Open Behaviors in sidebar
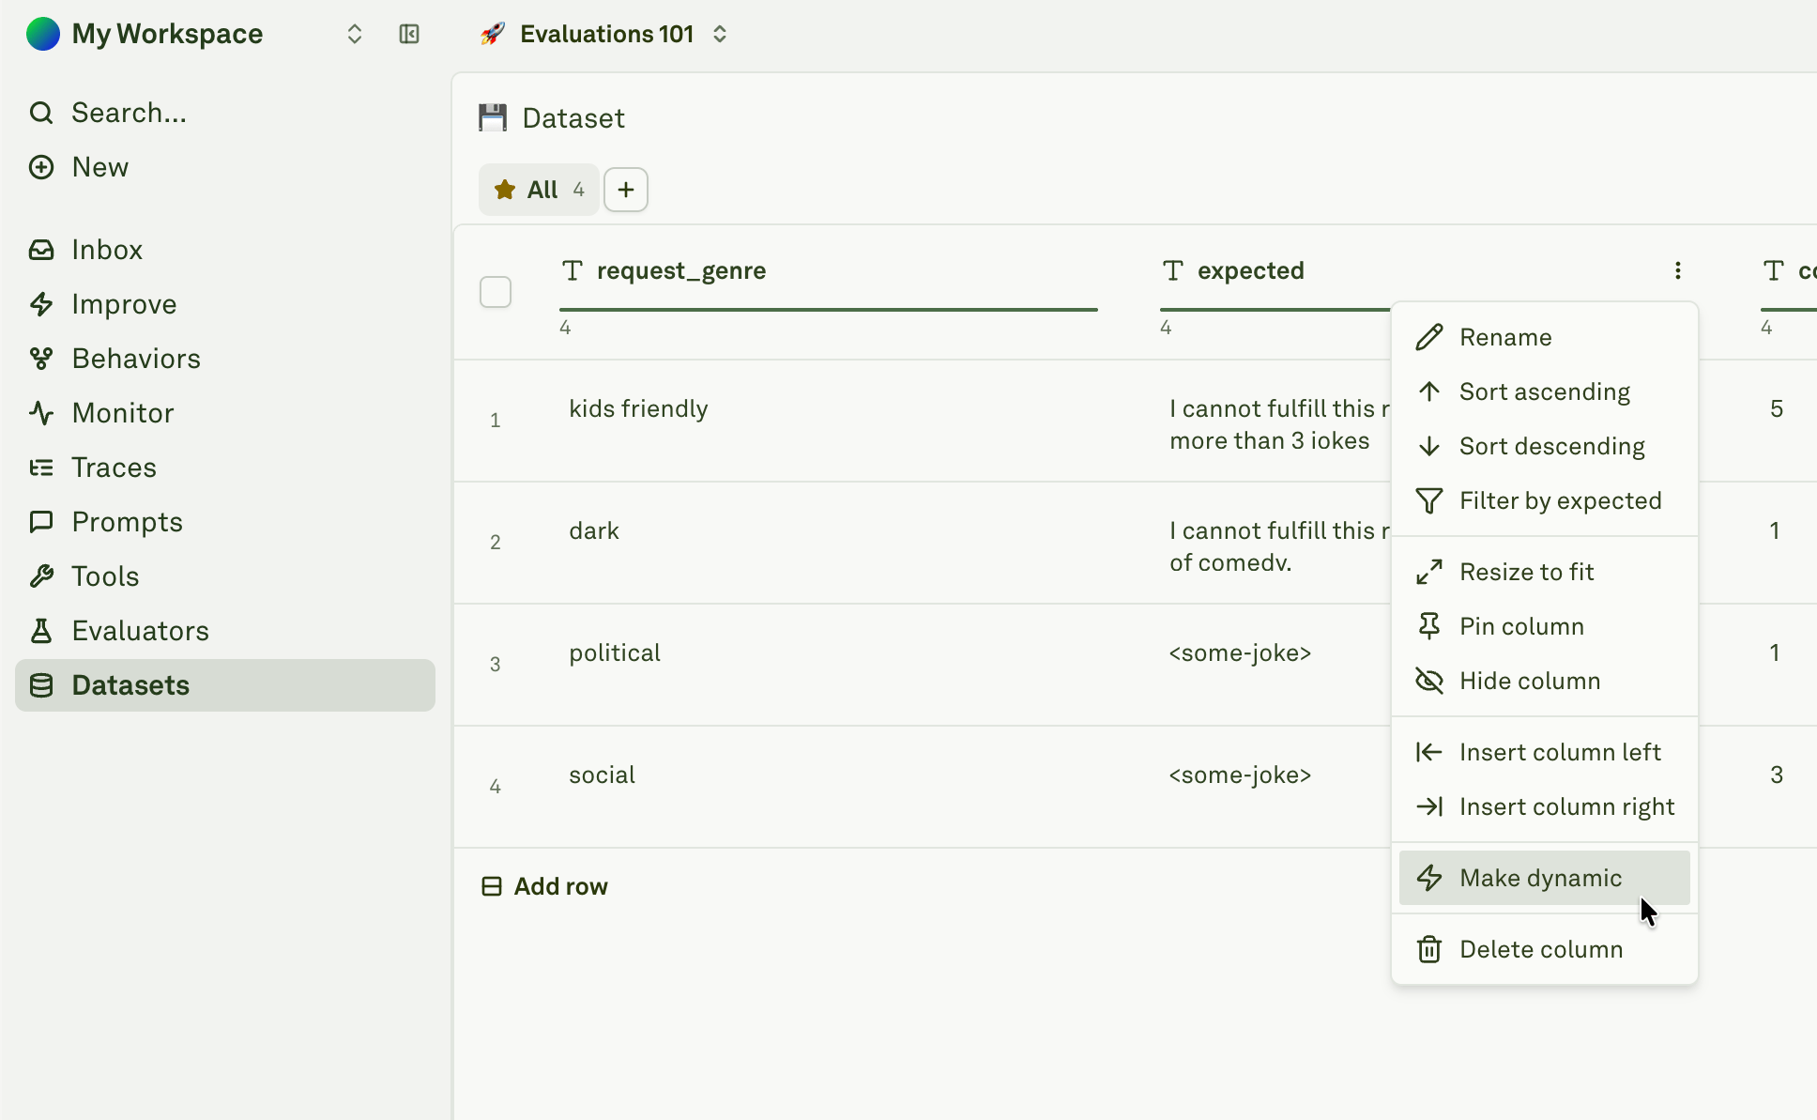The height and width of the screenshot is (1120, 1817). point(225,359)
